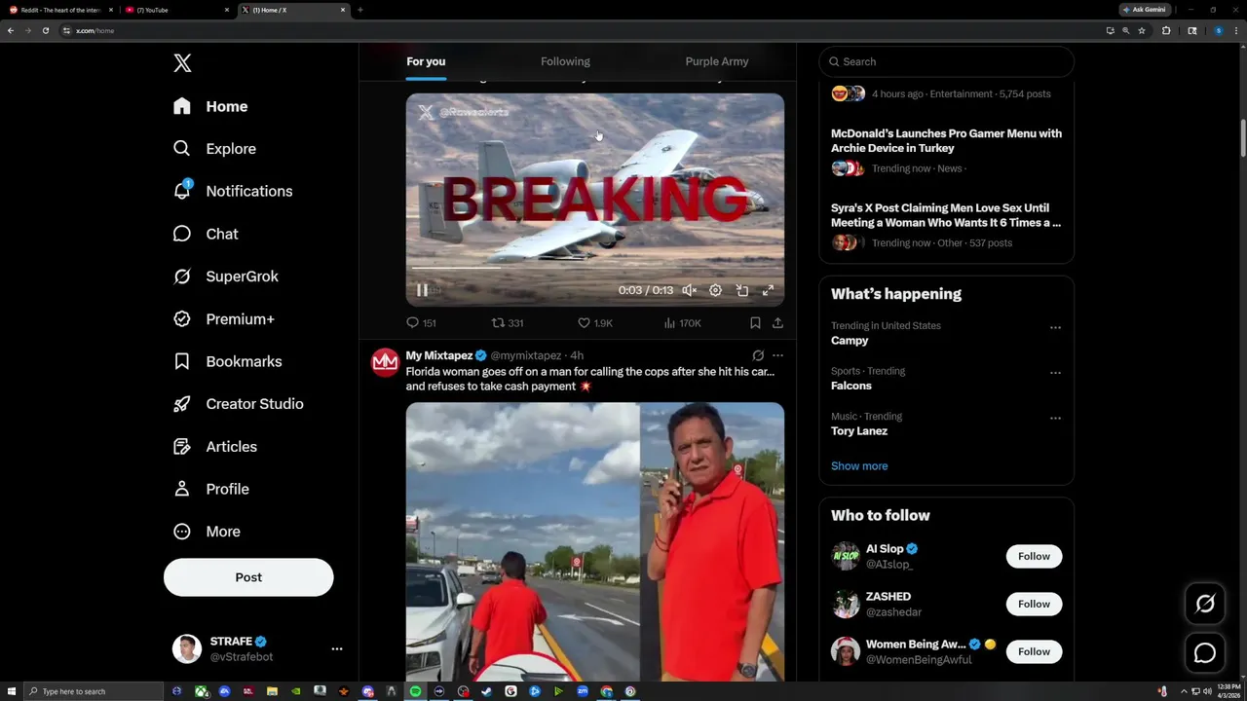1247x701 pixels.
Task: Click the x.com/home address bar
Action: click(x=580, y=30)
